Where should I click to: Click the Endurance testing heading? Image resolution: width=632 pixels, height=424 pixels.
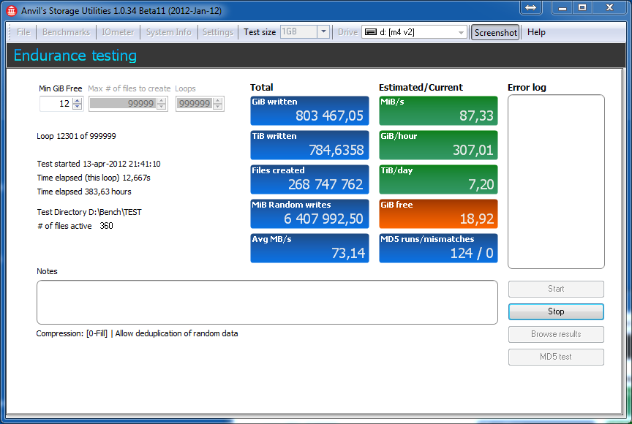(x=75, y=56)
